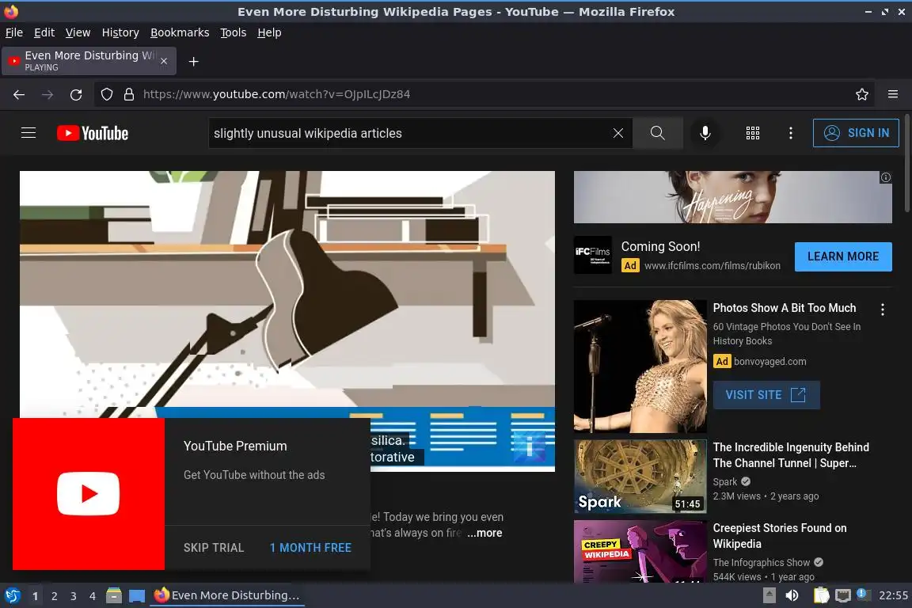The width and height of the screenshot is (912, 608).
Task: Open the File menu
Action: pyautogui.click(x=14, y=32)
